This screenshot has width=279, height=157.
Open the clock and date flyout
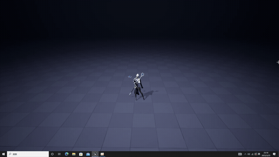266,154
